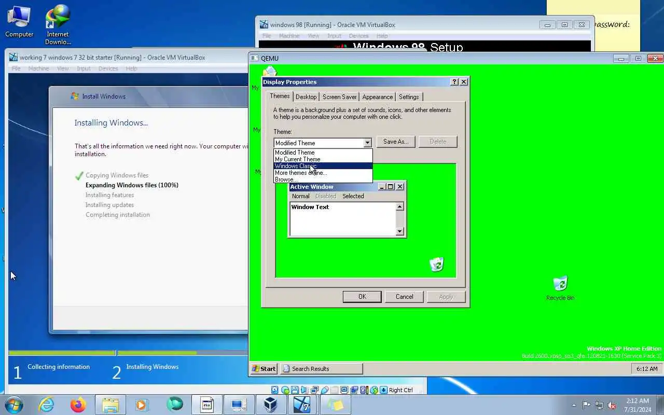Click preview window scrollbar down arrow
This screenshot has width=664, height=415.
click(x=399, y=231)
